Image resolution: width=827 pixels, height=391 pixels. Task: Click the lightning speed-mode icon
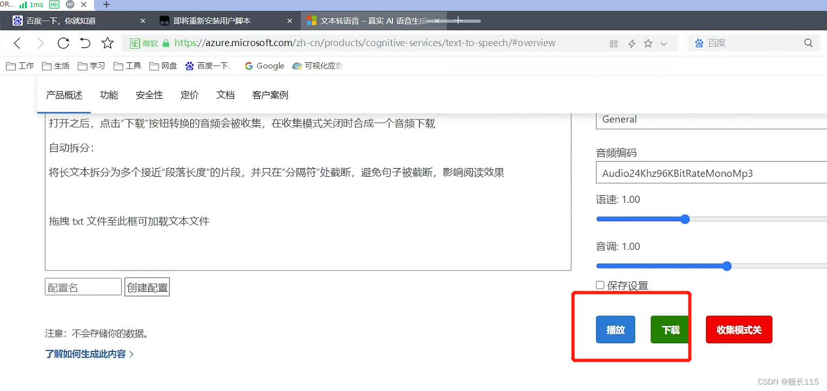coord(631,43)
